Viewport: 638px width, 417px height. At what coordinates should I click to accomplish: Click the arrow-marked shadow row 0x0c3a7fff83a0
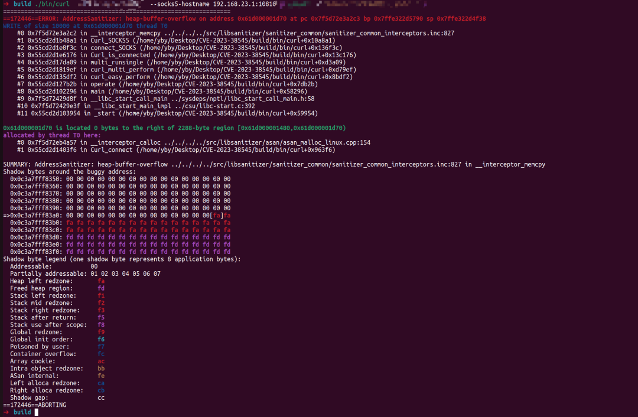117,216
